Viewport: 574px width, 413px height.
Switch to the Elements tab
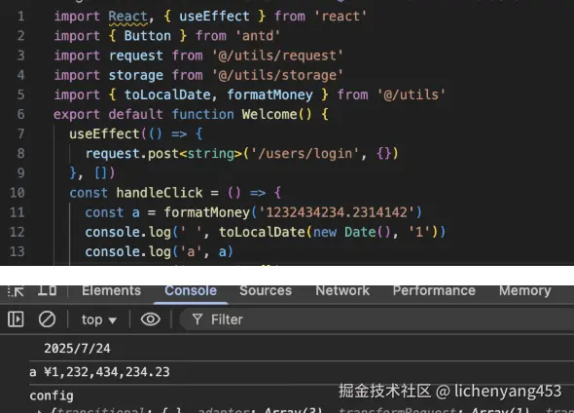111,290
